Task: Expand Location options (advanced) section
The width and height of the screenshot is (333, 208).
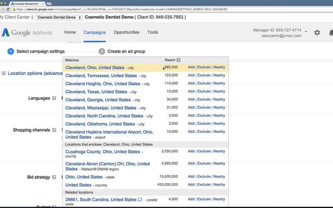Action: click(x=4, y=73)
